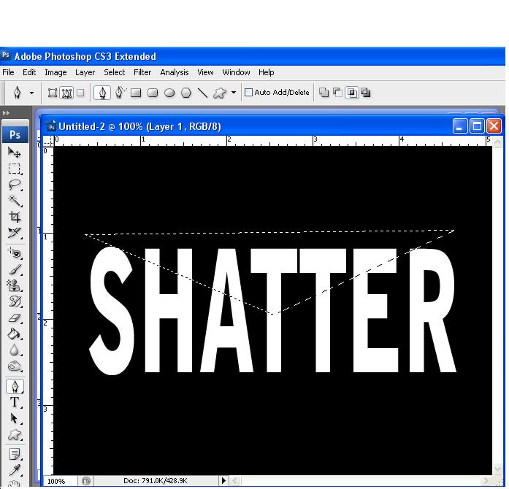Image resolution: width=509 pixels, height=489 pixels.
Task: Click the 100% zoom level field
Action: tap(57, 481)
